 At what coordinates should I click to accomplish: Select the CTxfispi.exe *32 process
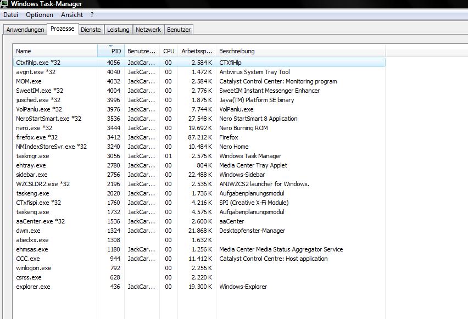[x=199, y=203]
